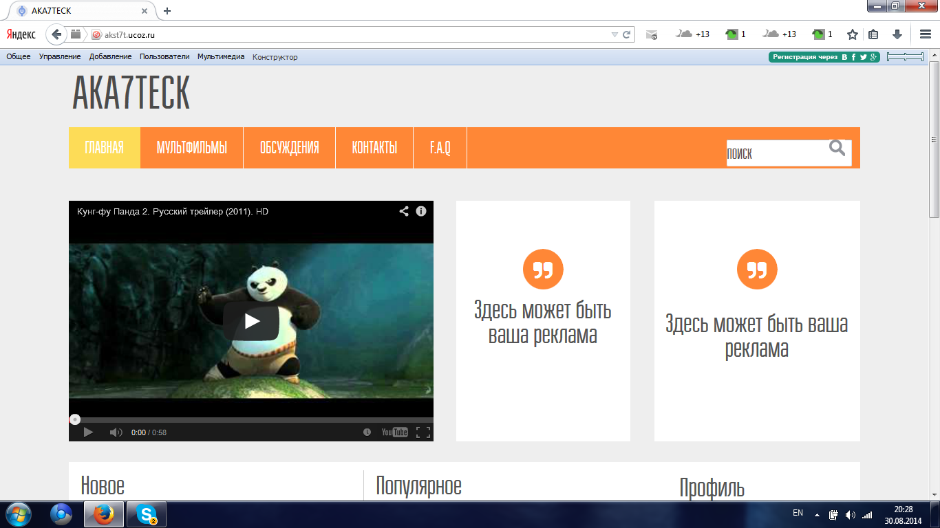Switch video to fullscreen mode
The height and width of the screenshot is (528, 940).
click(x=423, y=432)
